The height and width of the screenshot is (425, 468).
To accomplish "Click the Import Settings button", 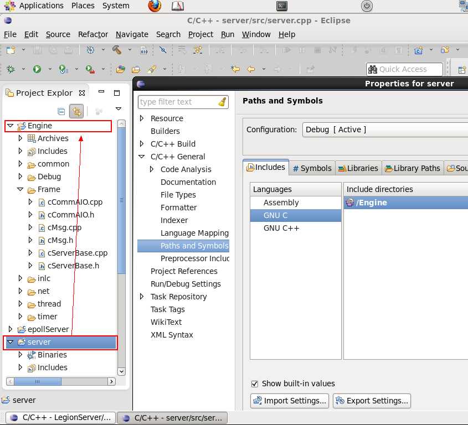I will point(290,401).
